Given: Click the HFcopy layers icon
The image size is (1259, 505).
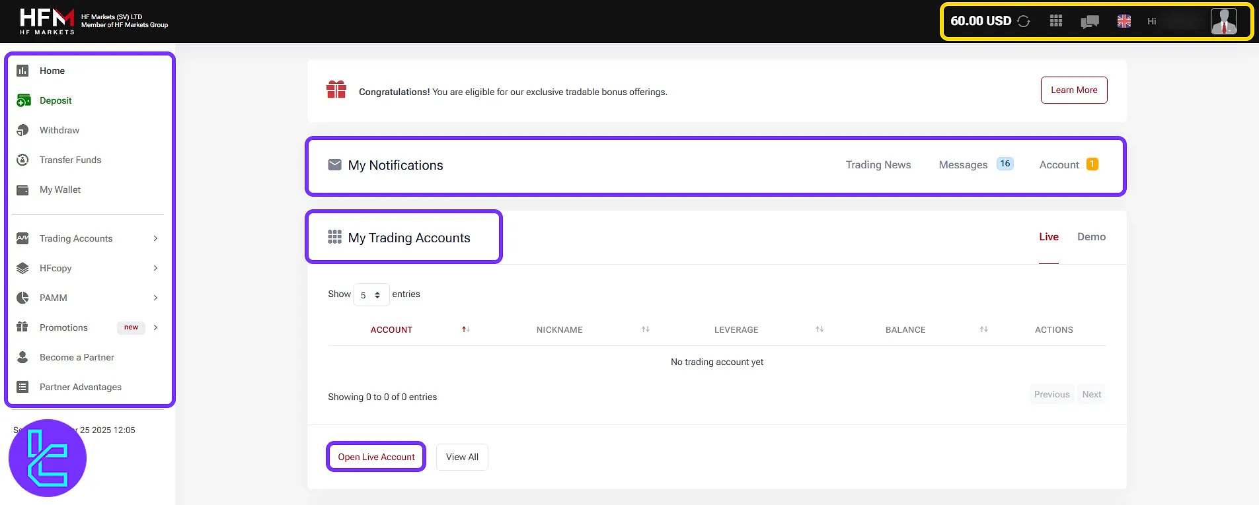Looking at the screenshot, I should [22, 268].
